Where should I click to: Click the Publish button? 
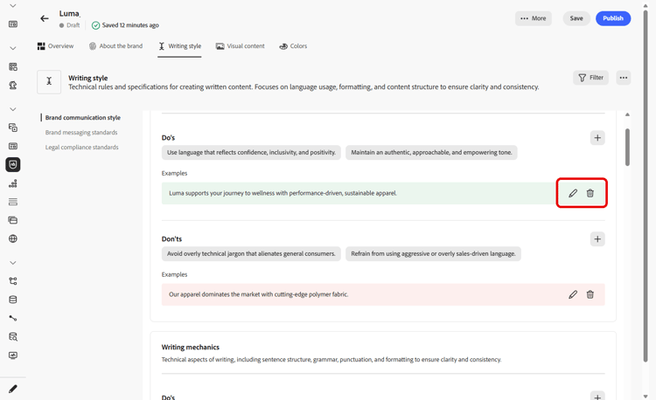pyautogui.click(x=613, y=18)
